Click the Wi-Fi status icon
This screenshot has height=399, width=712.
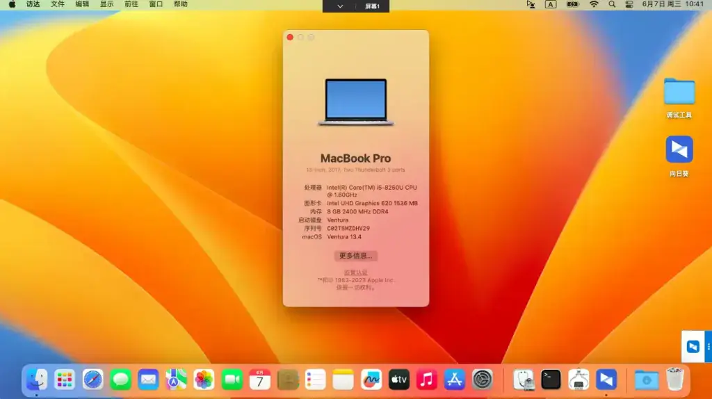(x=594, y=4)
